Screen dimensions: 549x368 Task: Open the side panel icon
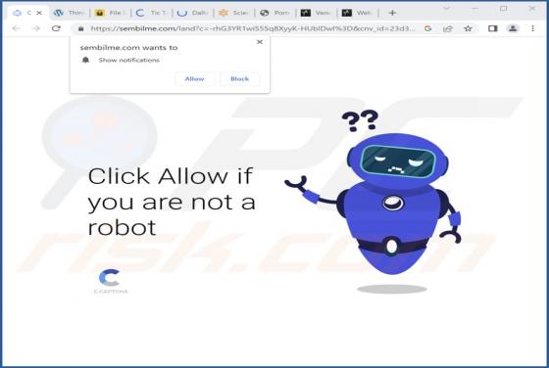tap(492, 28)
